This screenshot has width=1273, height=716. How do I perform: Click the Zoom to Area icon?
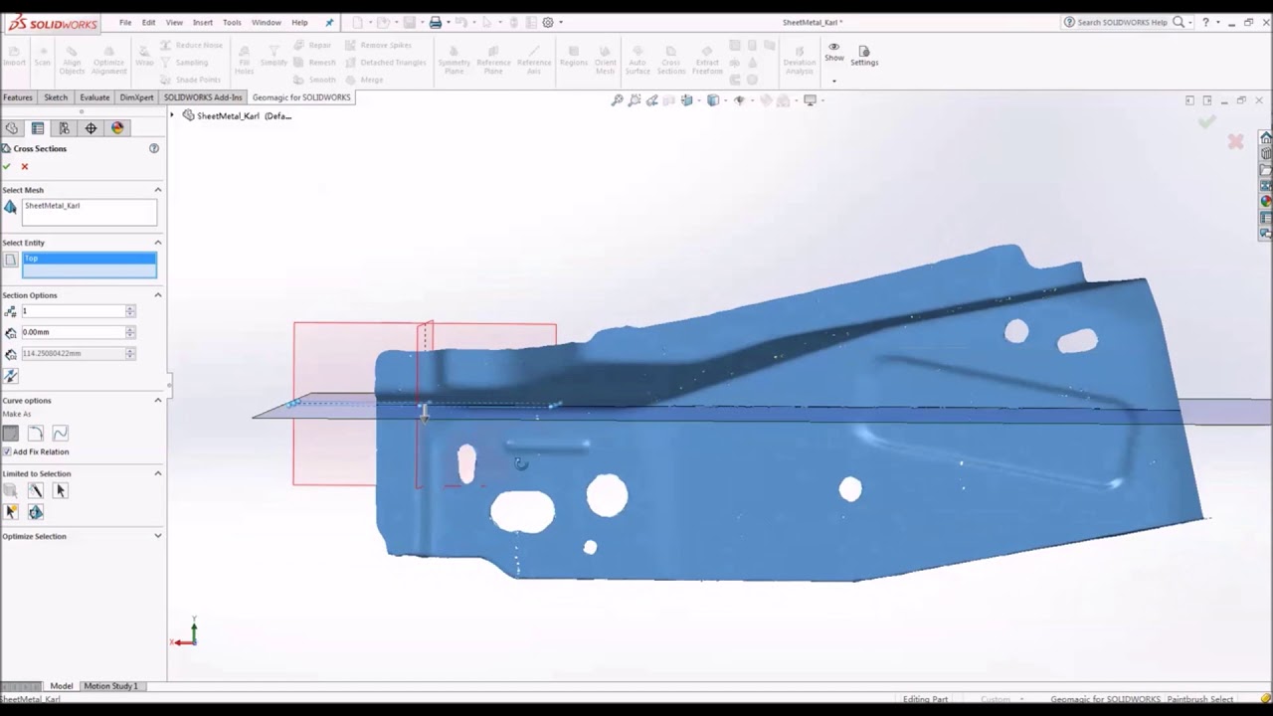(x=635, y=100)
